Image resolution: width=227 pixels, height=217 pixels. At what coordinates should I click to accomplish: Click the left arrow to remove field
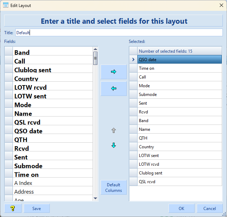113,89
